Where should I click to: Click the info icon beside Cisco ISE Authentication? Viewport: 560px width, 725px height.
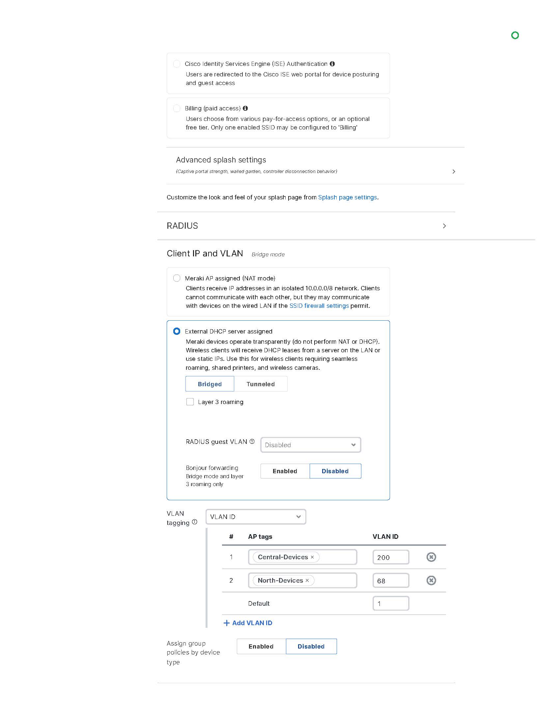pyautogui.click(x=333, y=64)
